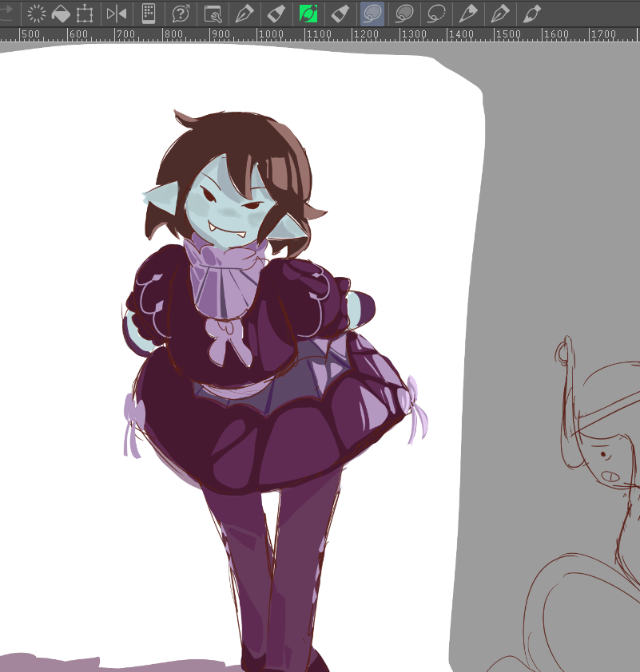Open the smartphone connection icon
This screenshot has width=640, height=672.
pos(149,14)
